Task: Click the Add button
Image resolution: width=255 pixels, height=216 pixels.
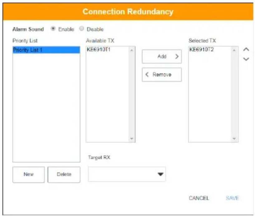Action: [x=162, y=56]
